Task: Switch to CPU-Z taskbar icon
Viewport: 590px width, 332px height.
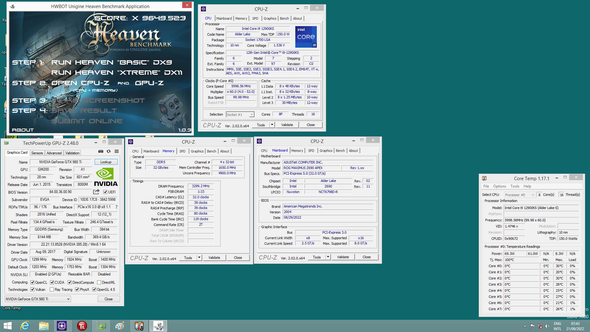Action: point(62,326)
